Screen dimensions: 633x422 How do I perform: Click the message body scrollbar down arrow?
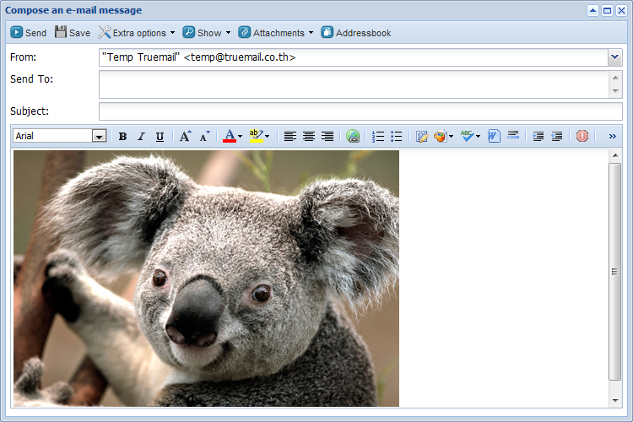[615, 401]
